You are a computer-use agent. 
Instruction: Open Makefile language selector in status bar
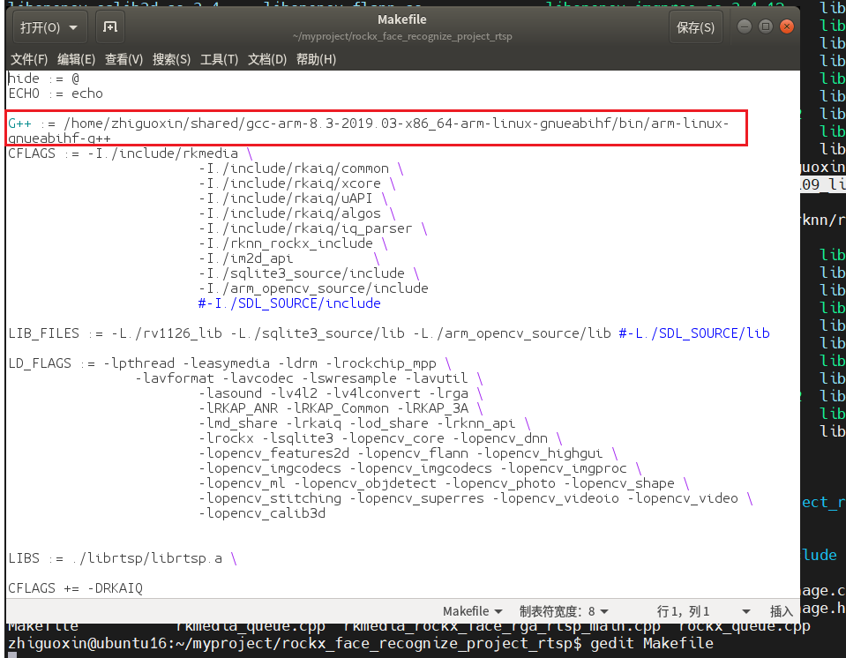[x=473, y=611]
